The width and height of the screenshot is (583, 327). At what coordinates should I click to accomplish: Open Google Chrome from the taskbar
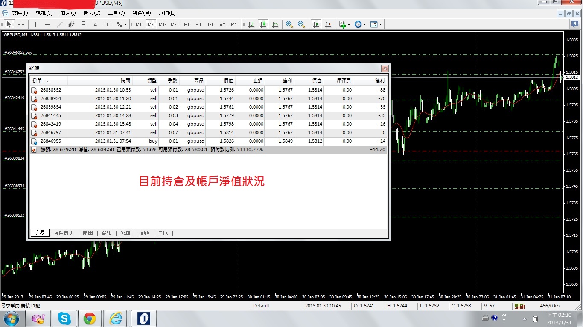90,318
